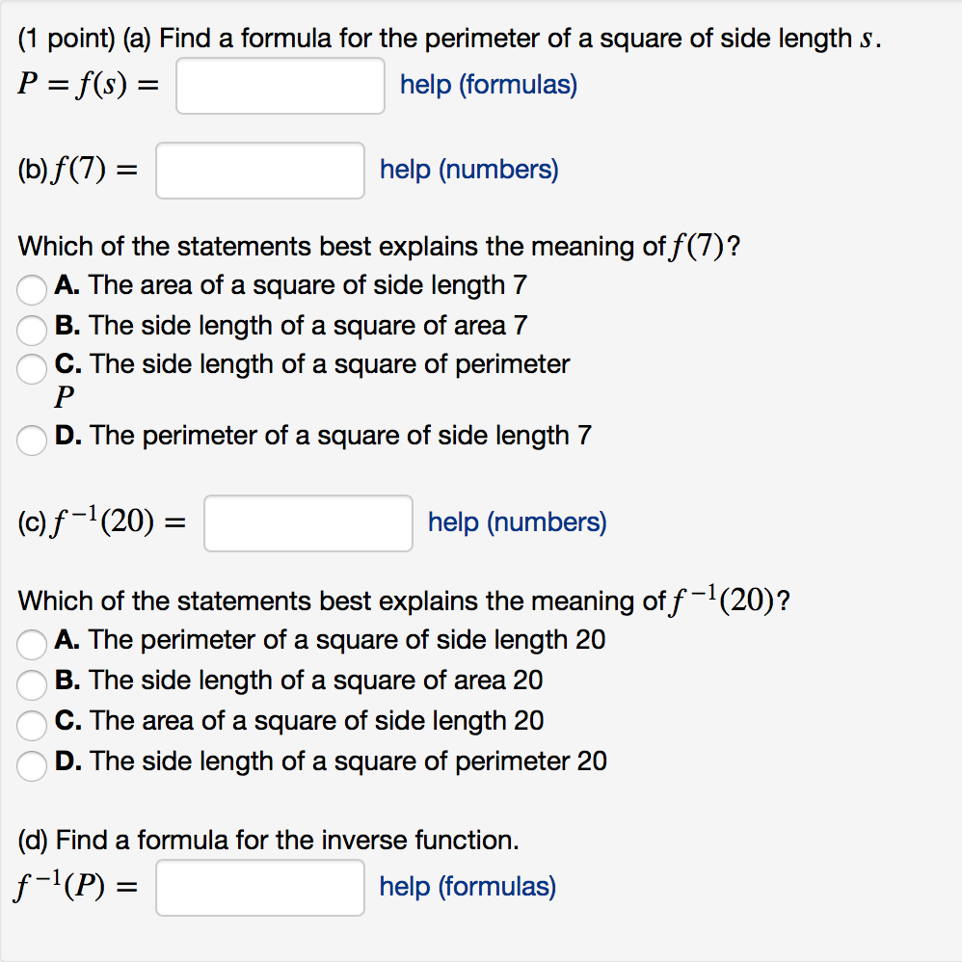The image size is (962, 962).
Task: Open help (numbers) next to f⁻¹(20)
Action: point(517,521)
